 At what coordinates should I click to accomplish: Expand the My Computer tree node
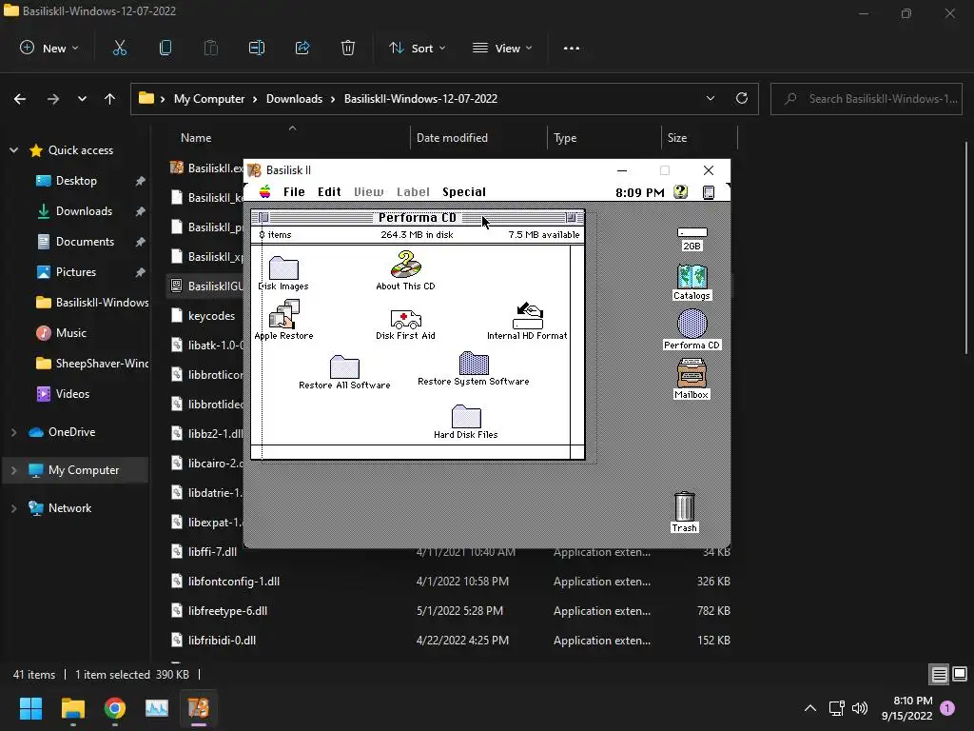pos(13,470)
